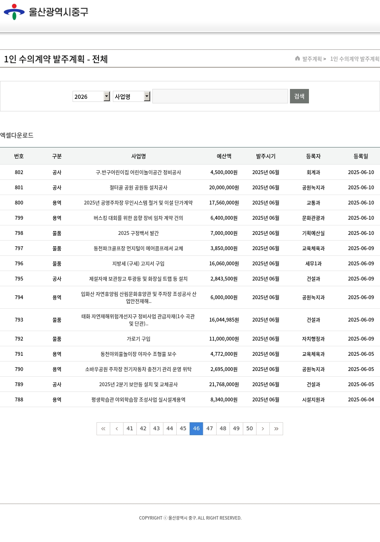Select page 44 in pagination
The height and width of the screenshot is (542, 380).
coord(170,429)
